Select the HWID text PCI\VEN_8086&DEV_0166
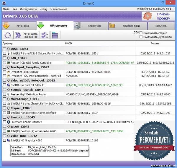This screenshot has width=177, height=168. pyautogui.click(x=82, y=140)
